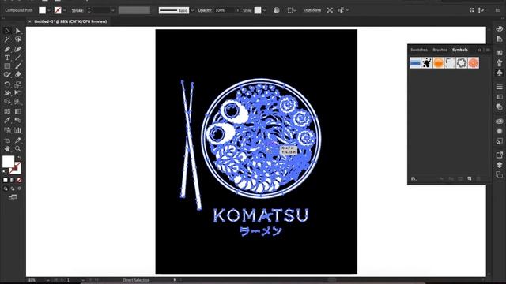This screenshot has height=284, width=506.
Task: Click the Opacity label link
Action: point(205,10)
